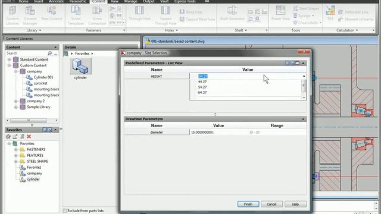Open the Shaft panel dropdown
Viewport: 381px width, 214px height.
241,30
